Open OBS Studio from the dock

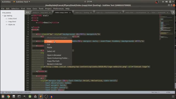tap(46, 97)
